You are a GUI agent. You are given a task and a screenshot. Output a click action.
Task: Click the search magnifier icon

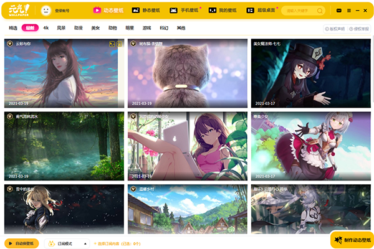click(320, 11)
